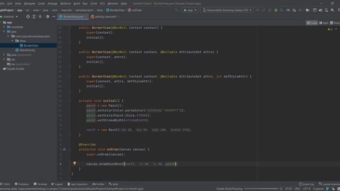The width and height of the screenshot is (340, 191).
Task: Click the Profile app gauge icon
Action: (x=288, y=10)
